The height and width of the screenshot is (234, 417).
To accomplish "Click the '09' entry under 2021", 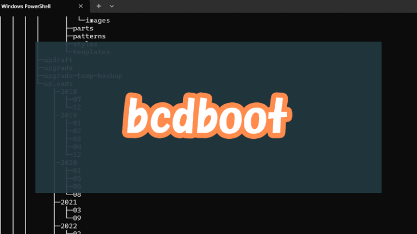I will point(77,218).
